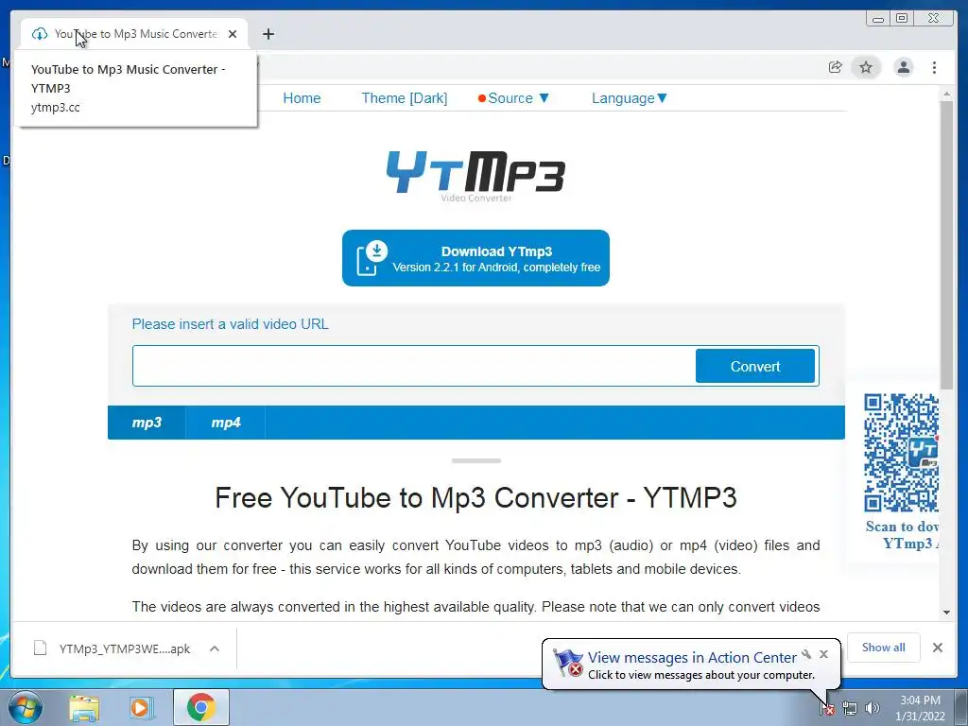Click the scrollbar up arrow
The height and width of the screenshot is (726, 968).
tap(946, 94)
